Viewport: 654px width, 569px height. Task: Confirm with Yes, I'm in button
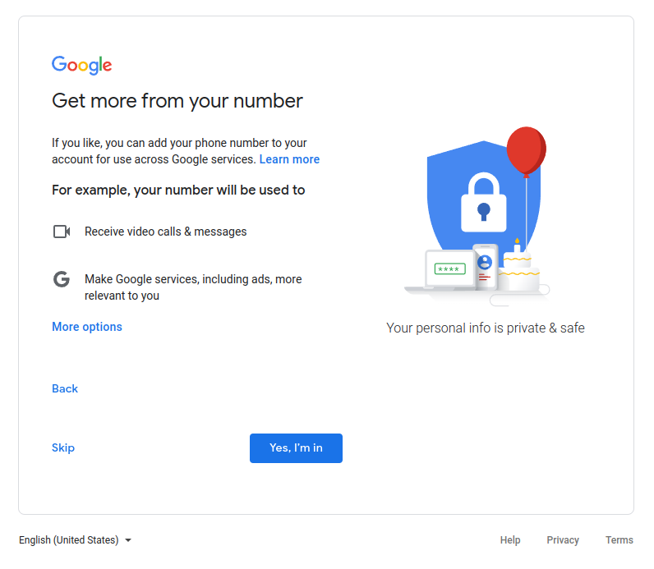coord(296,448)
